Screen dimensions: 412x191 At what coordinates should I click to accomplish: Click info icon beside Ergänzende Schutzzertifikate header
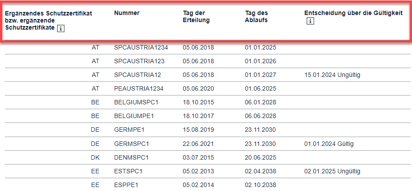click(x=61, y=28)
